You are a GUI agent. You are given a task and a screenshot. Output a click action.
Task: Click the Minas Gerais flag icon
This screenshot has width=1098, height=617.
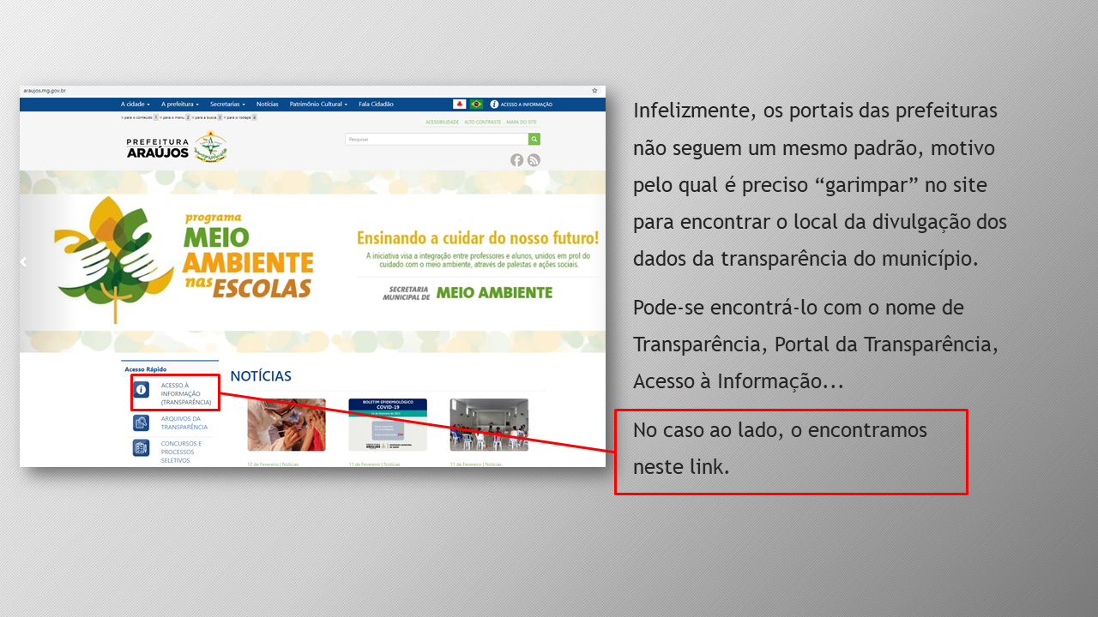pos(460,105)
